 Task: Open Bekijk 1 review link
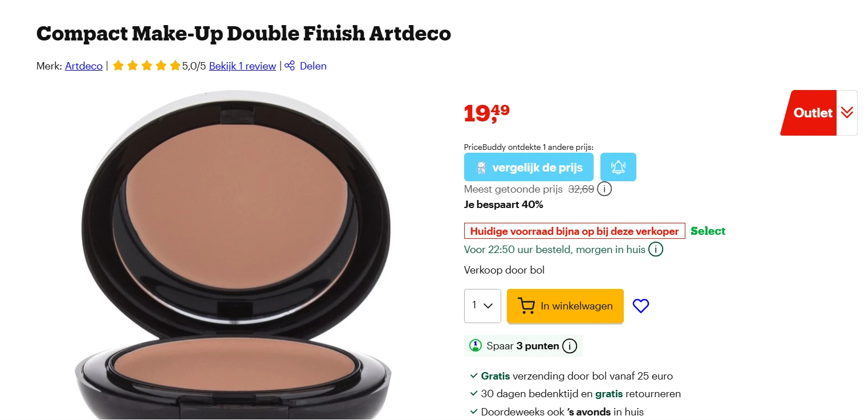[x=242, y=66]
